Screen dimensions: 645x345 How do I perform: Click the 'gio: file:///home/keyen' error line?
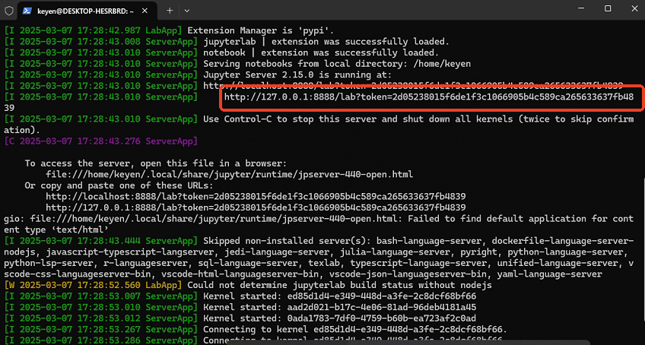(x=319, y=219)
